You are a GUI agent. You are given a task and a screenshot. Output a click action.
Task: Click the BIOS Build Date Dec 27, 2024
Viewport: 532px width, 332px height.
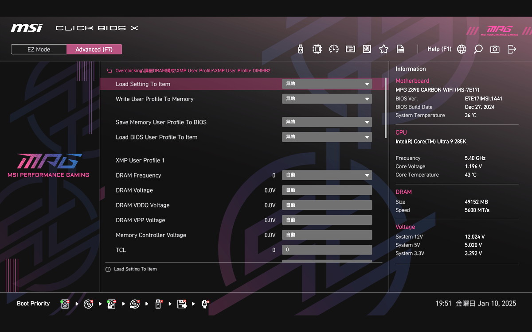(x=480, y=107)
